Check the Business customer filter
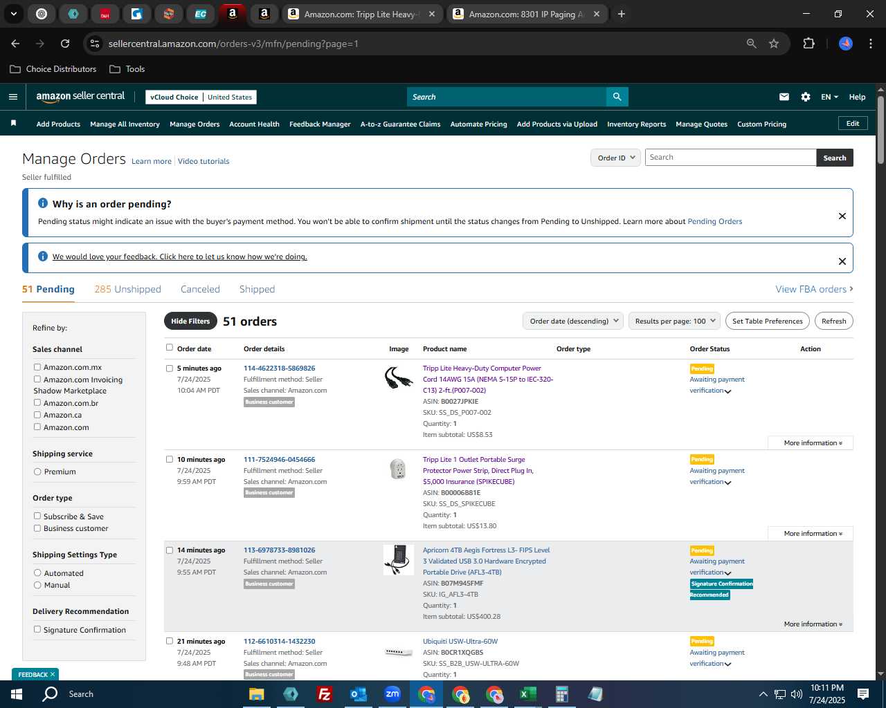 coord(37,528)
